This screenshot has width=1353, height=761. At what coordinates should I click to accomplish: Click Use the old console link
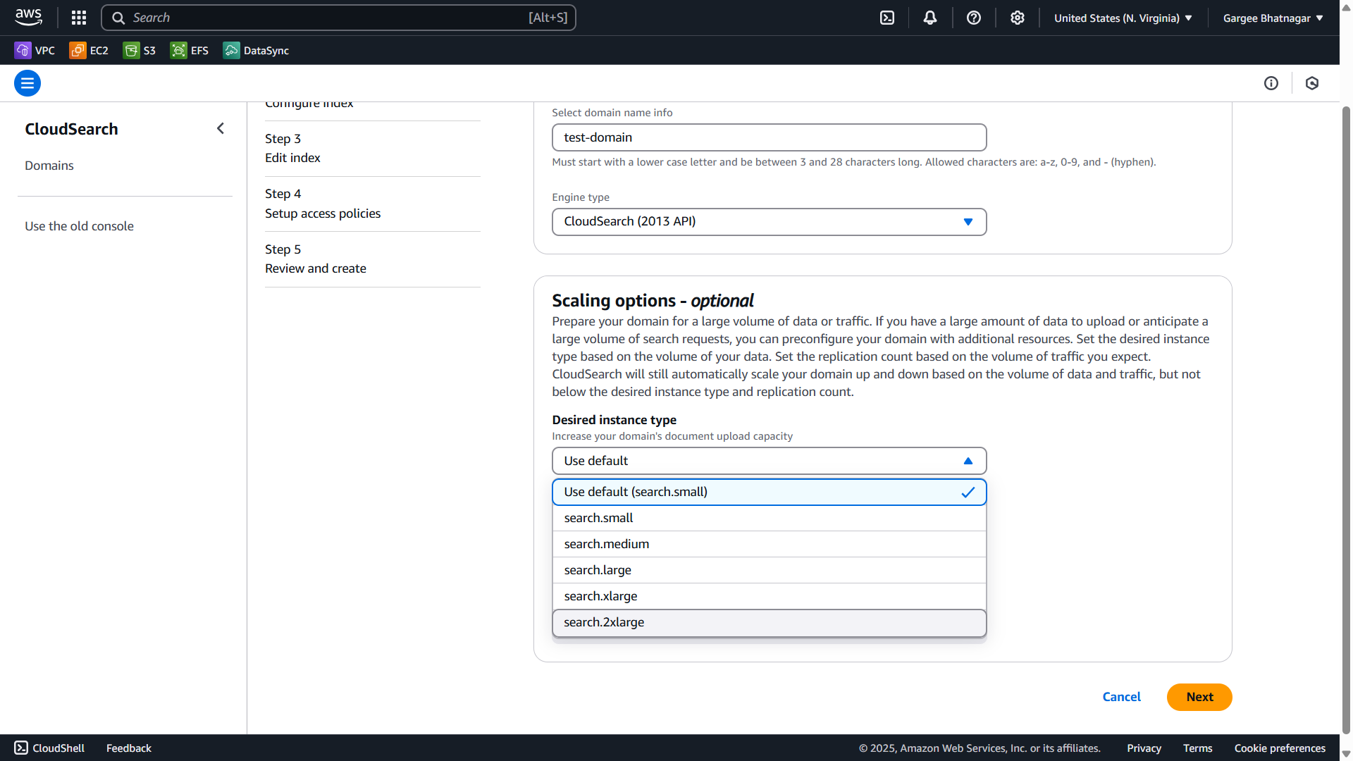point(79,226)
